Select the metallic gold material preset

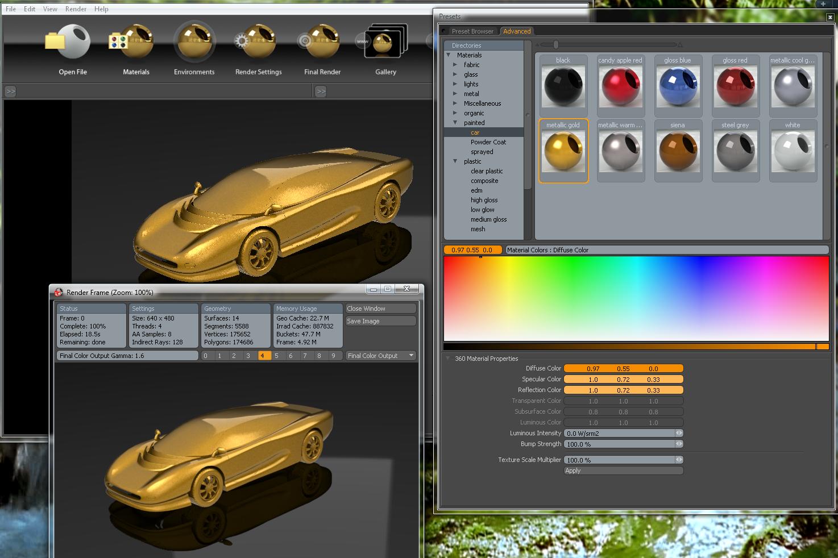tap(563, 151)
